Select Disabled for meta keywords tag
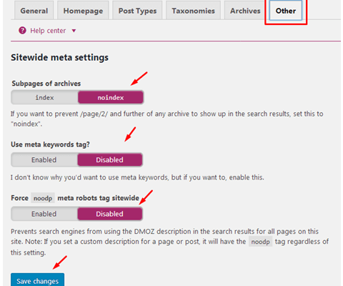This screenshot has width=343, height=286. pyautogui.click(x=110, y=159)
